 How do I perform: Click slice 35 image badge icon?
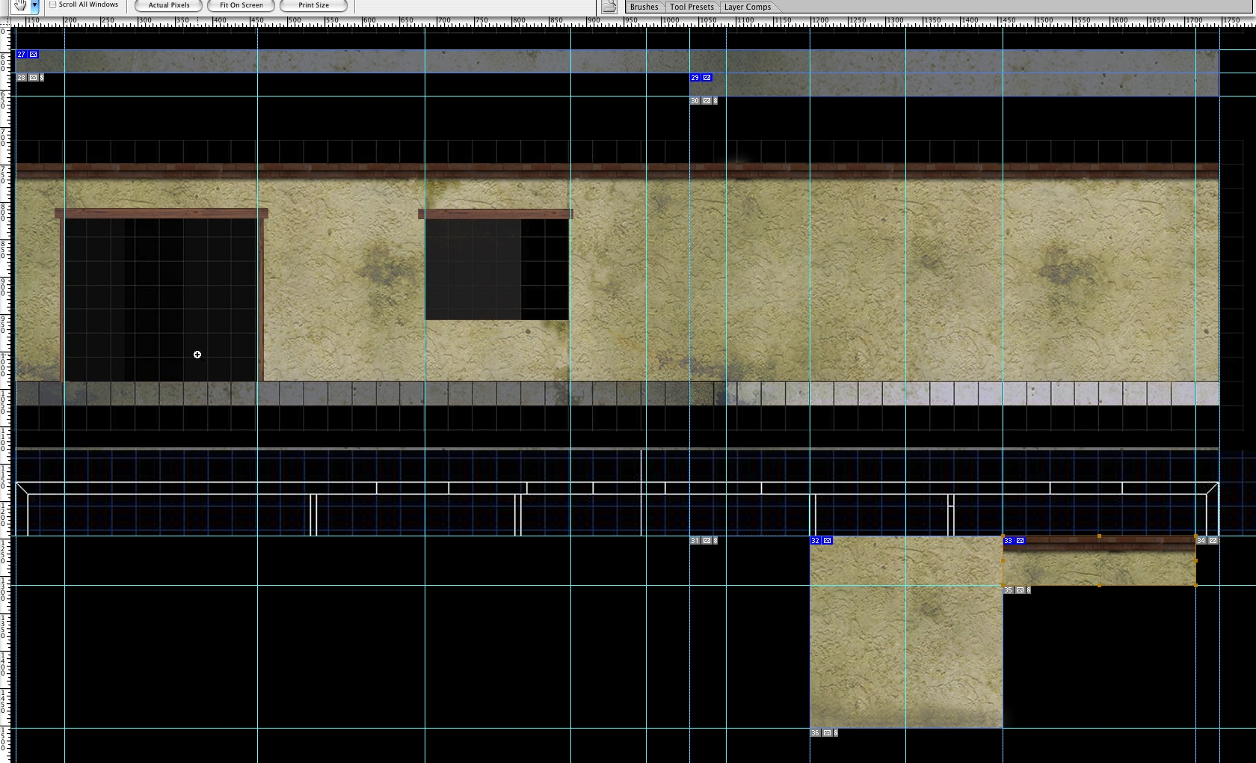coord(1020,590)
